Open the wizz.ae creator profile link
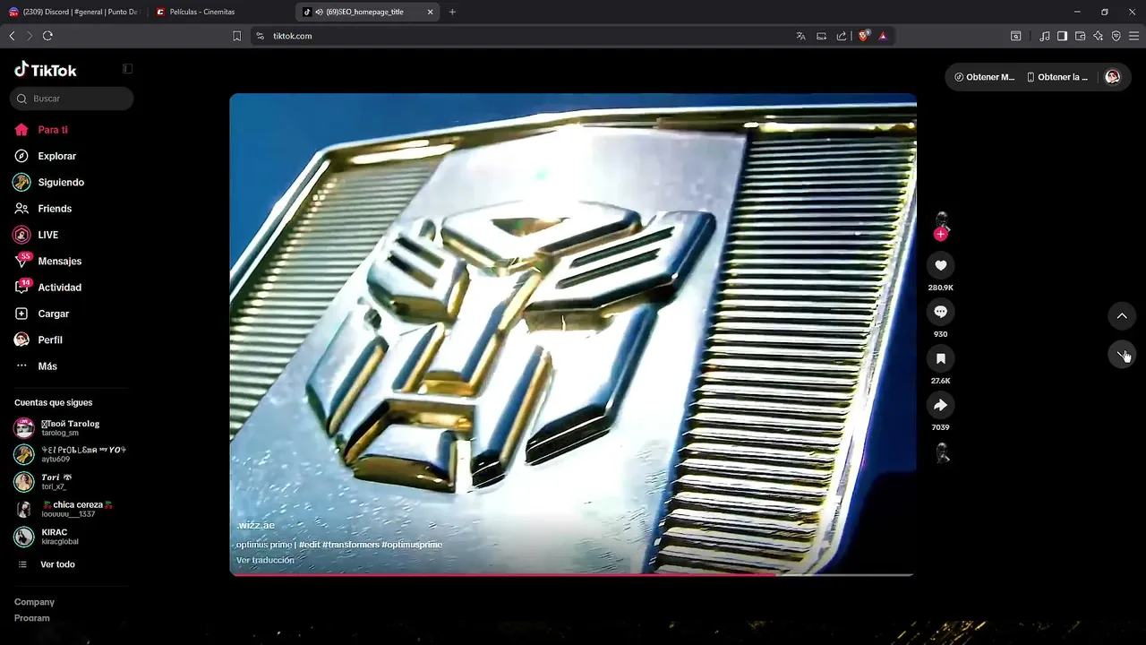Image resolution: width=1146 pixels, height=645 pixels. tap(256, 526)
